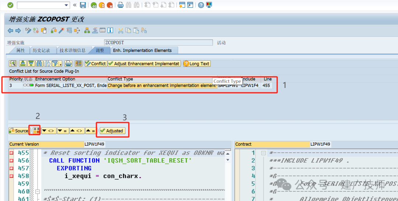This screenshot has width=398, height=201.
Task: Click the Save disk icon
Action: point(83,5)
